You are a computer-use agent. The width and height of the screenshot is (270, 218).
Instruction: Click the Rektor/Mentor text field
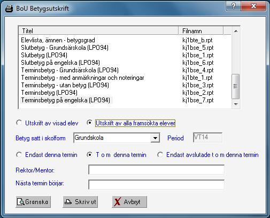[156, 170]
